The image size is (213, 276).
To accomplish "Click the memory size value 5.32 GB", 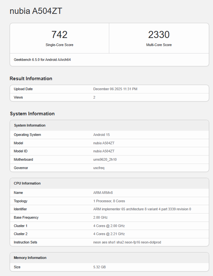I will [99, 267].
